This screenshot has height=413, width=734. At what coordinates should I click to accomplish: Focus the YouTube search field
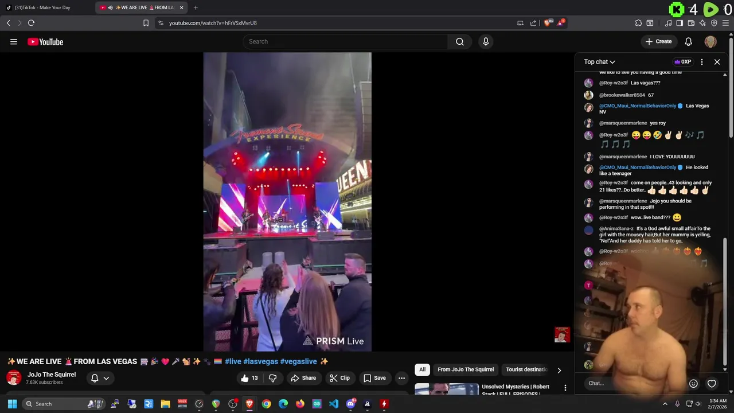click(345, 41)
